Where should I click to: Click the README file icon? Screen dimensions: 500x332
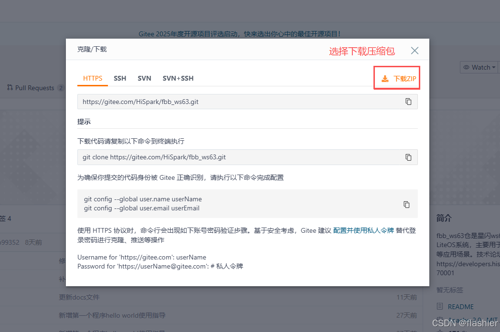(x=440, y=307)
